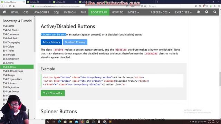The height and width of the screenshot is (124, 221).
Task: Open BS4 Colors link
Action: (x=8, y=46)
